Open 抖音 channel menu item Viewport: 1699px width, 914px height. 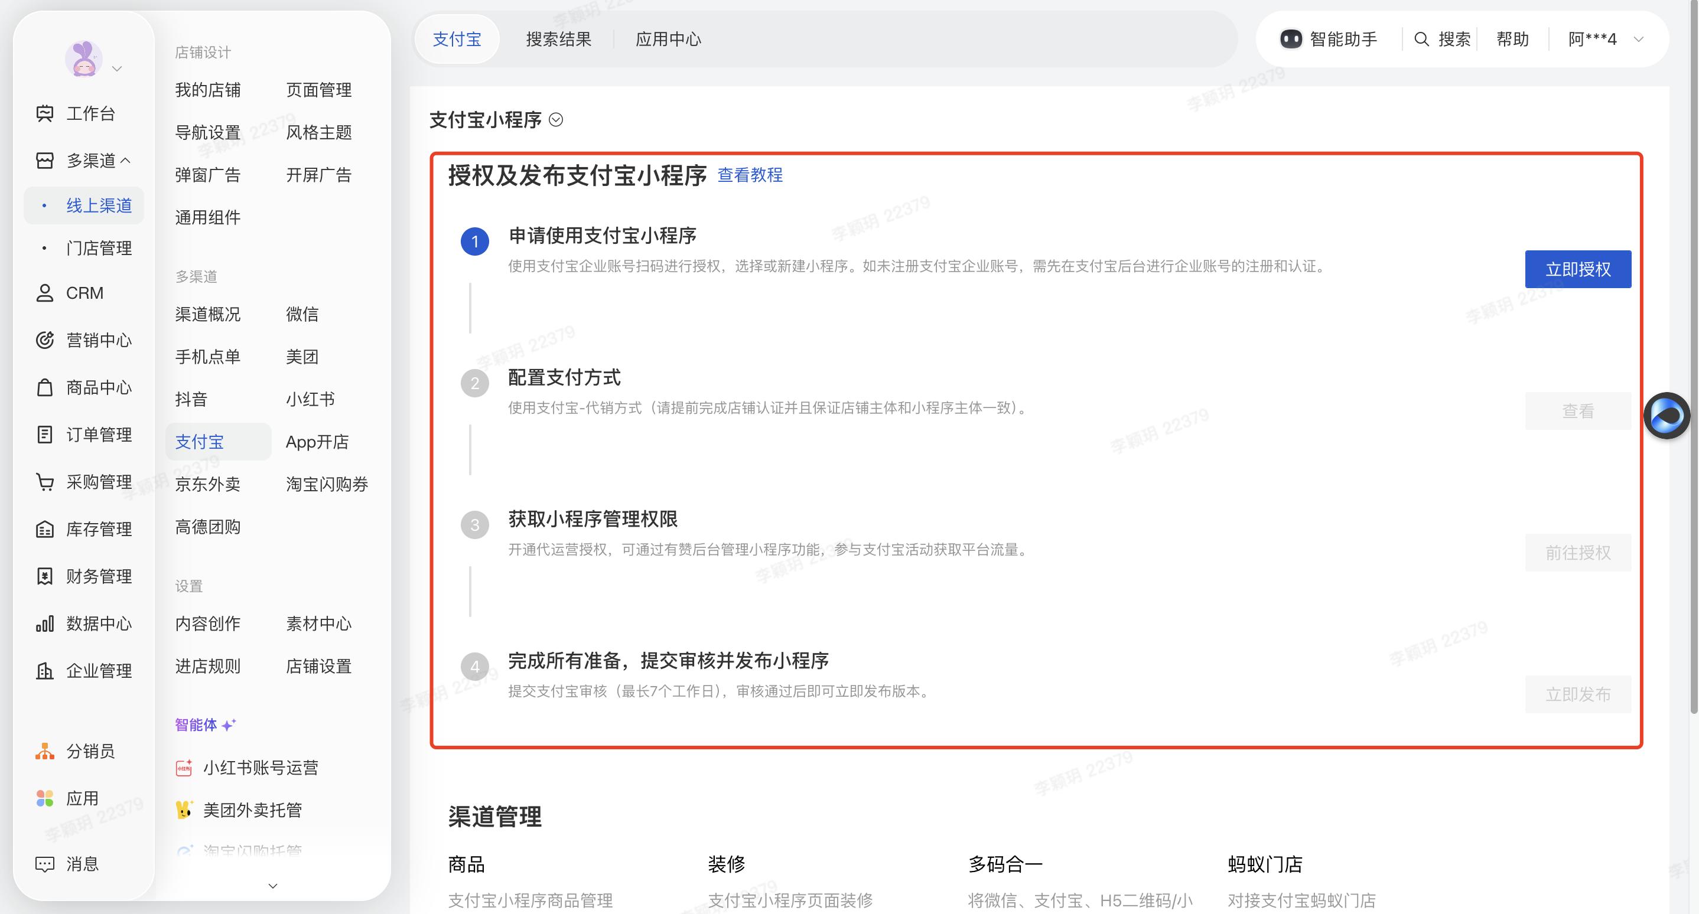click(191, 399)
